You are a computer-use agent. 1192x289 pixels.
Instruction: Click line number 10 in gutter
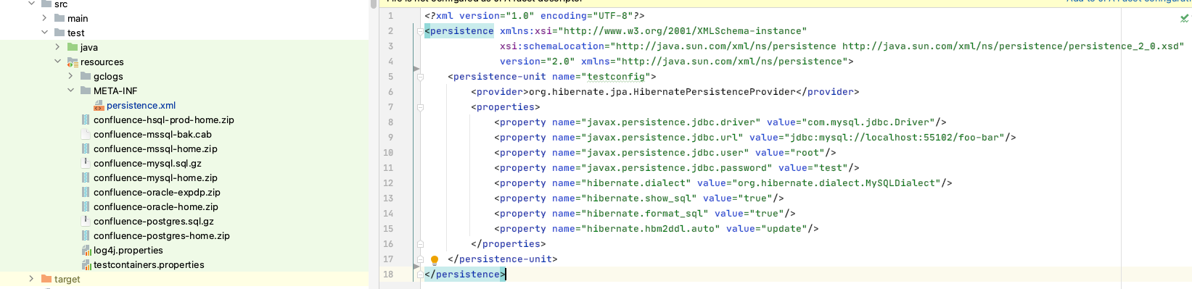pyautogui.click(x=388, y=153)
